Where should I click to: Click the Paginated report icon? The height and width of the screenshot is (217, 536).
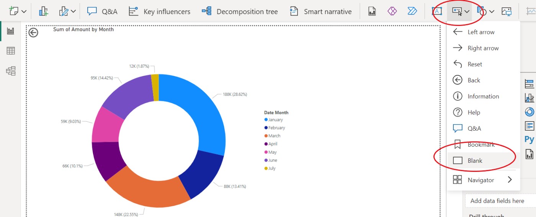click(x=372, y=11)
